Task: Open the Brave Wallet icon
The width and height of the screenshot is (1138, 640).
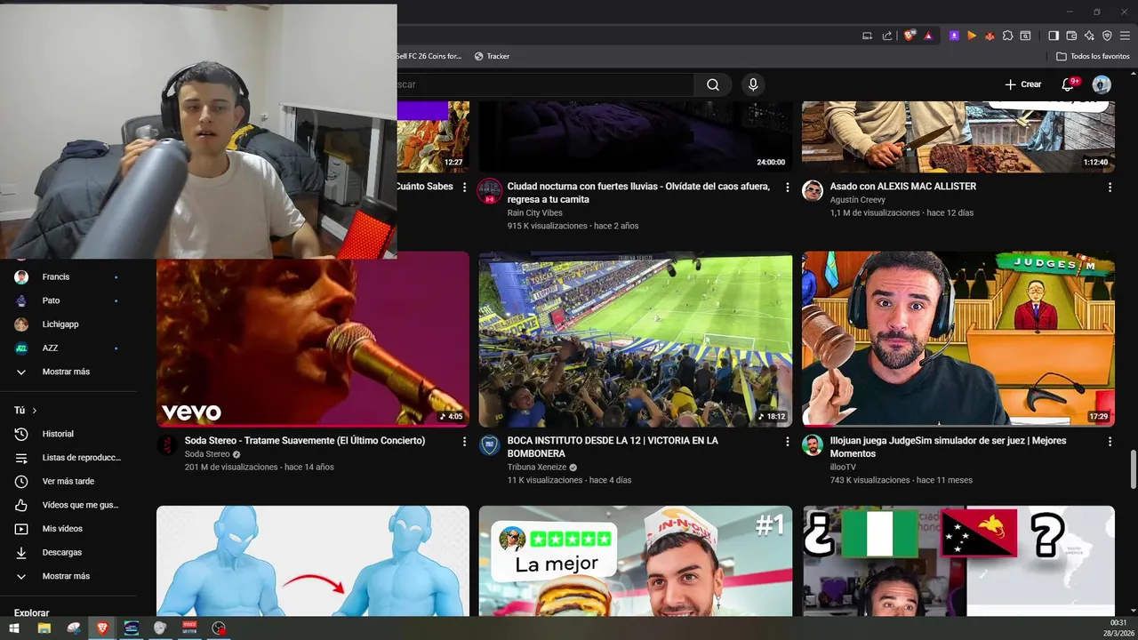Action: (x=1071, y=36)
